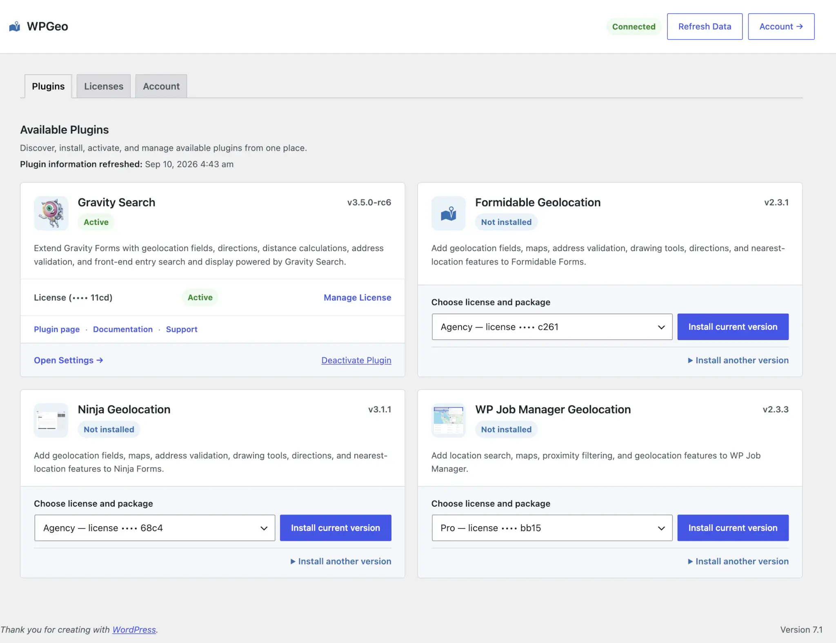The image size is (836, 643).
Task: Open Formidable Geolocation license dropdown
Action: 552,327
